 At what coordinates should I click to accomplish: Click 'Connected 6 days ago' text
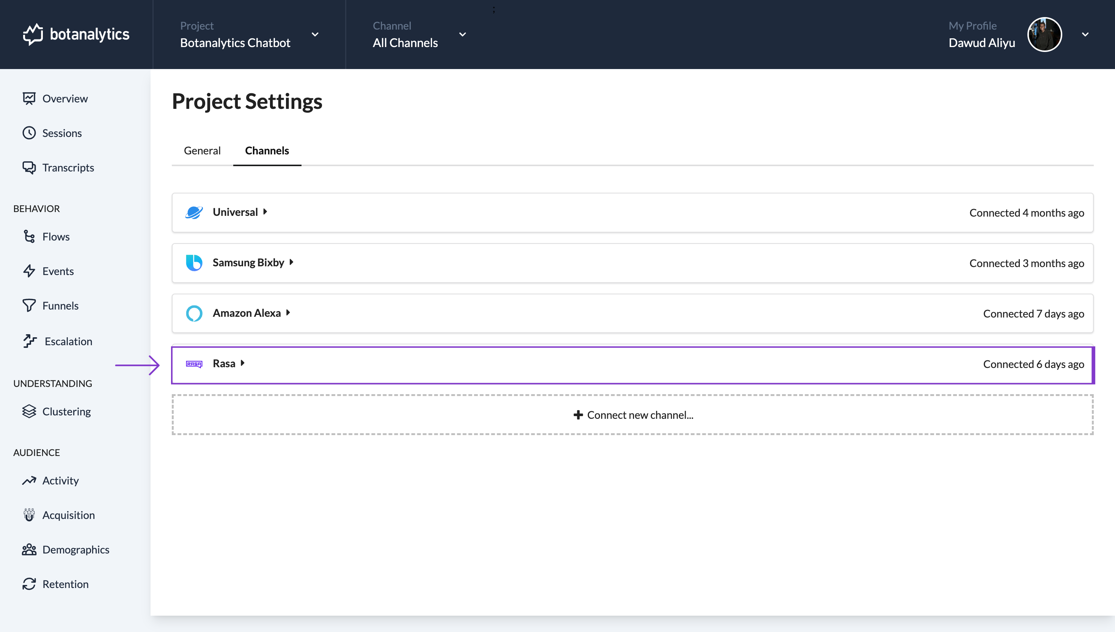click(x=1033, y=364)
